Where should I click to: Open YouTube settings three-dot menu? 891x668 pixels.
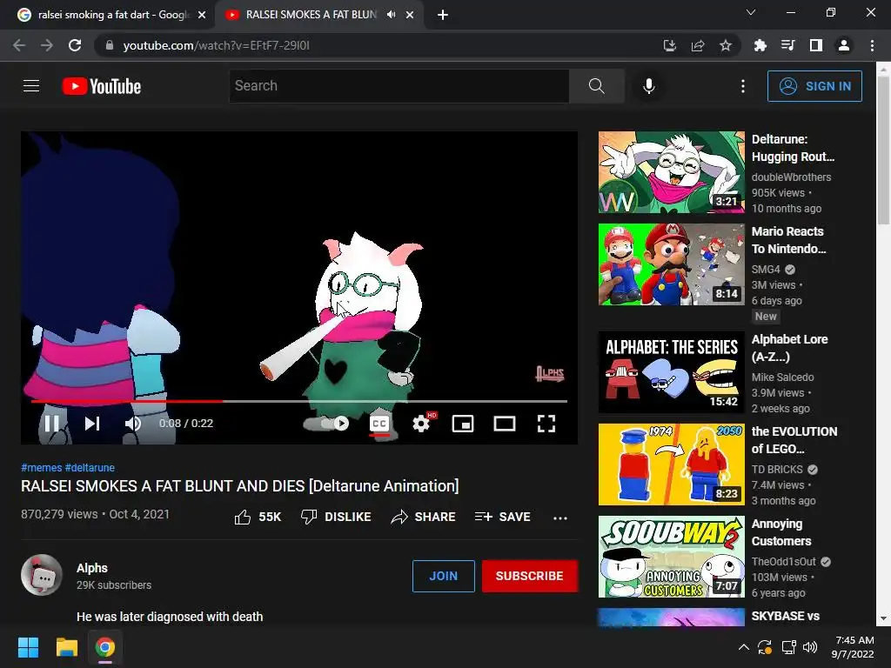click(743, 86)
